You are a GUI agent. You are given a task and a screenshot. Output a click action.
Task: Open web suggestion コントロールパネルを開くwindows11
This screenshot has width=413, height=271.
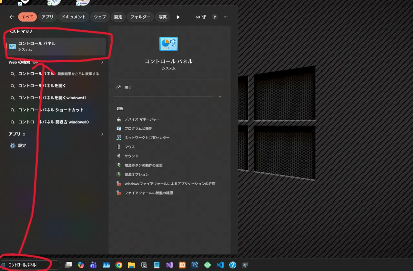pyautogui.click(x=56, y=98)
